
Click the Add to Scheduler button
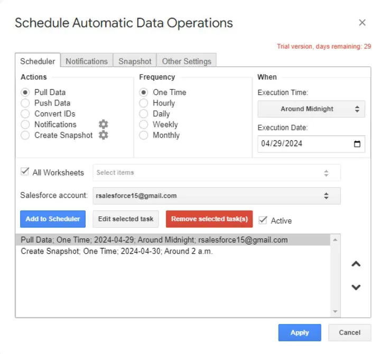point(53,219)
